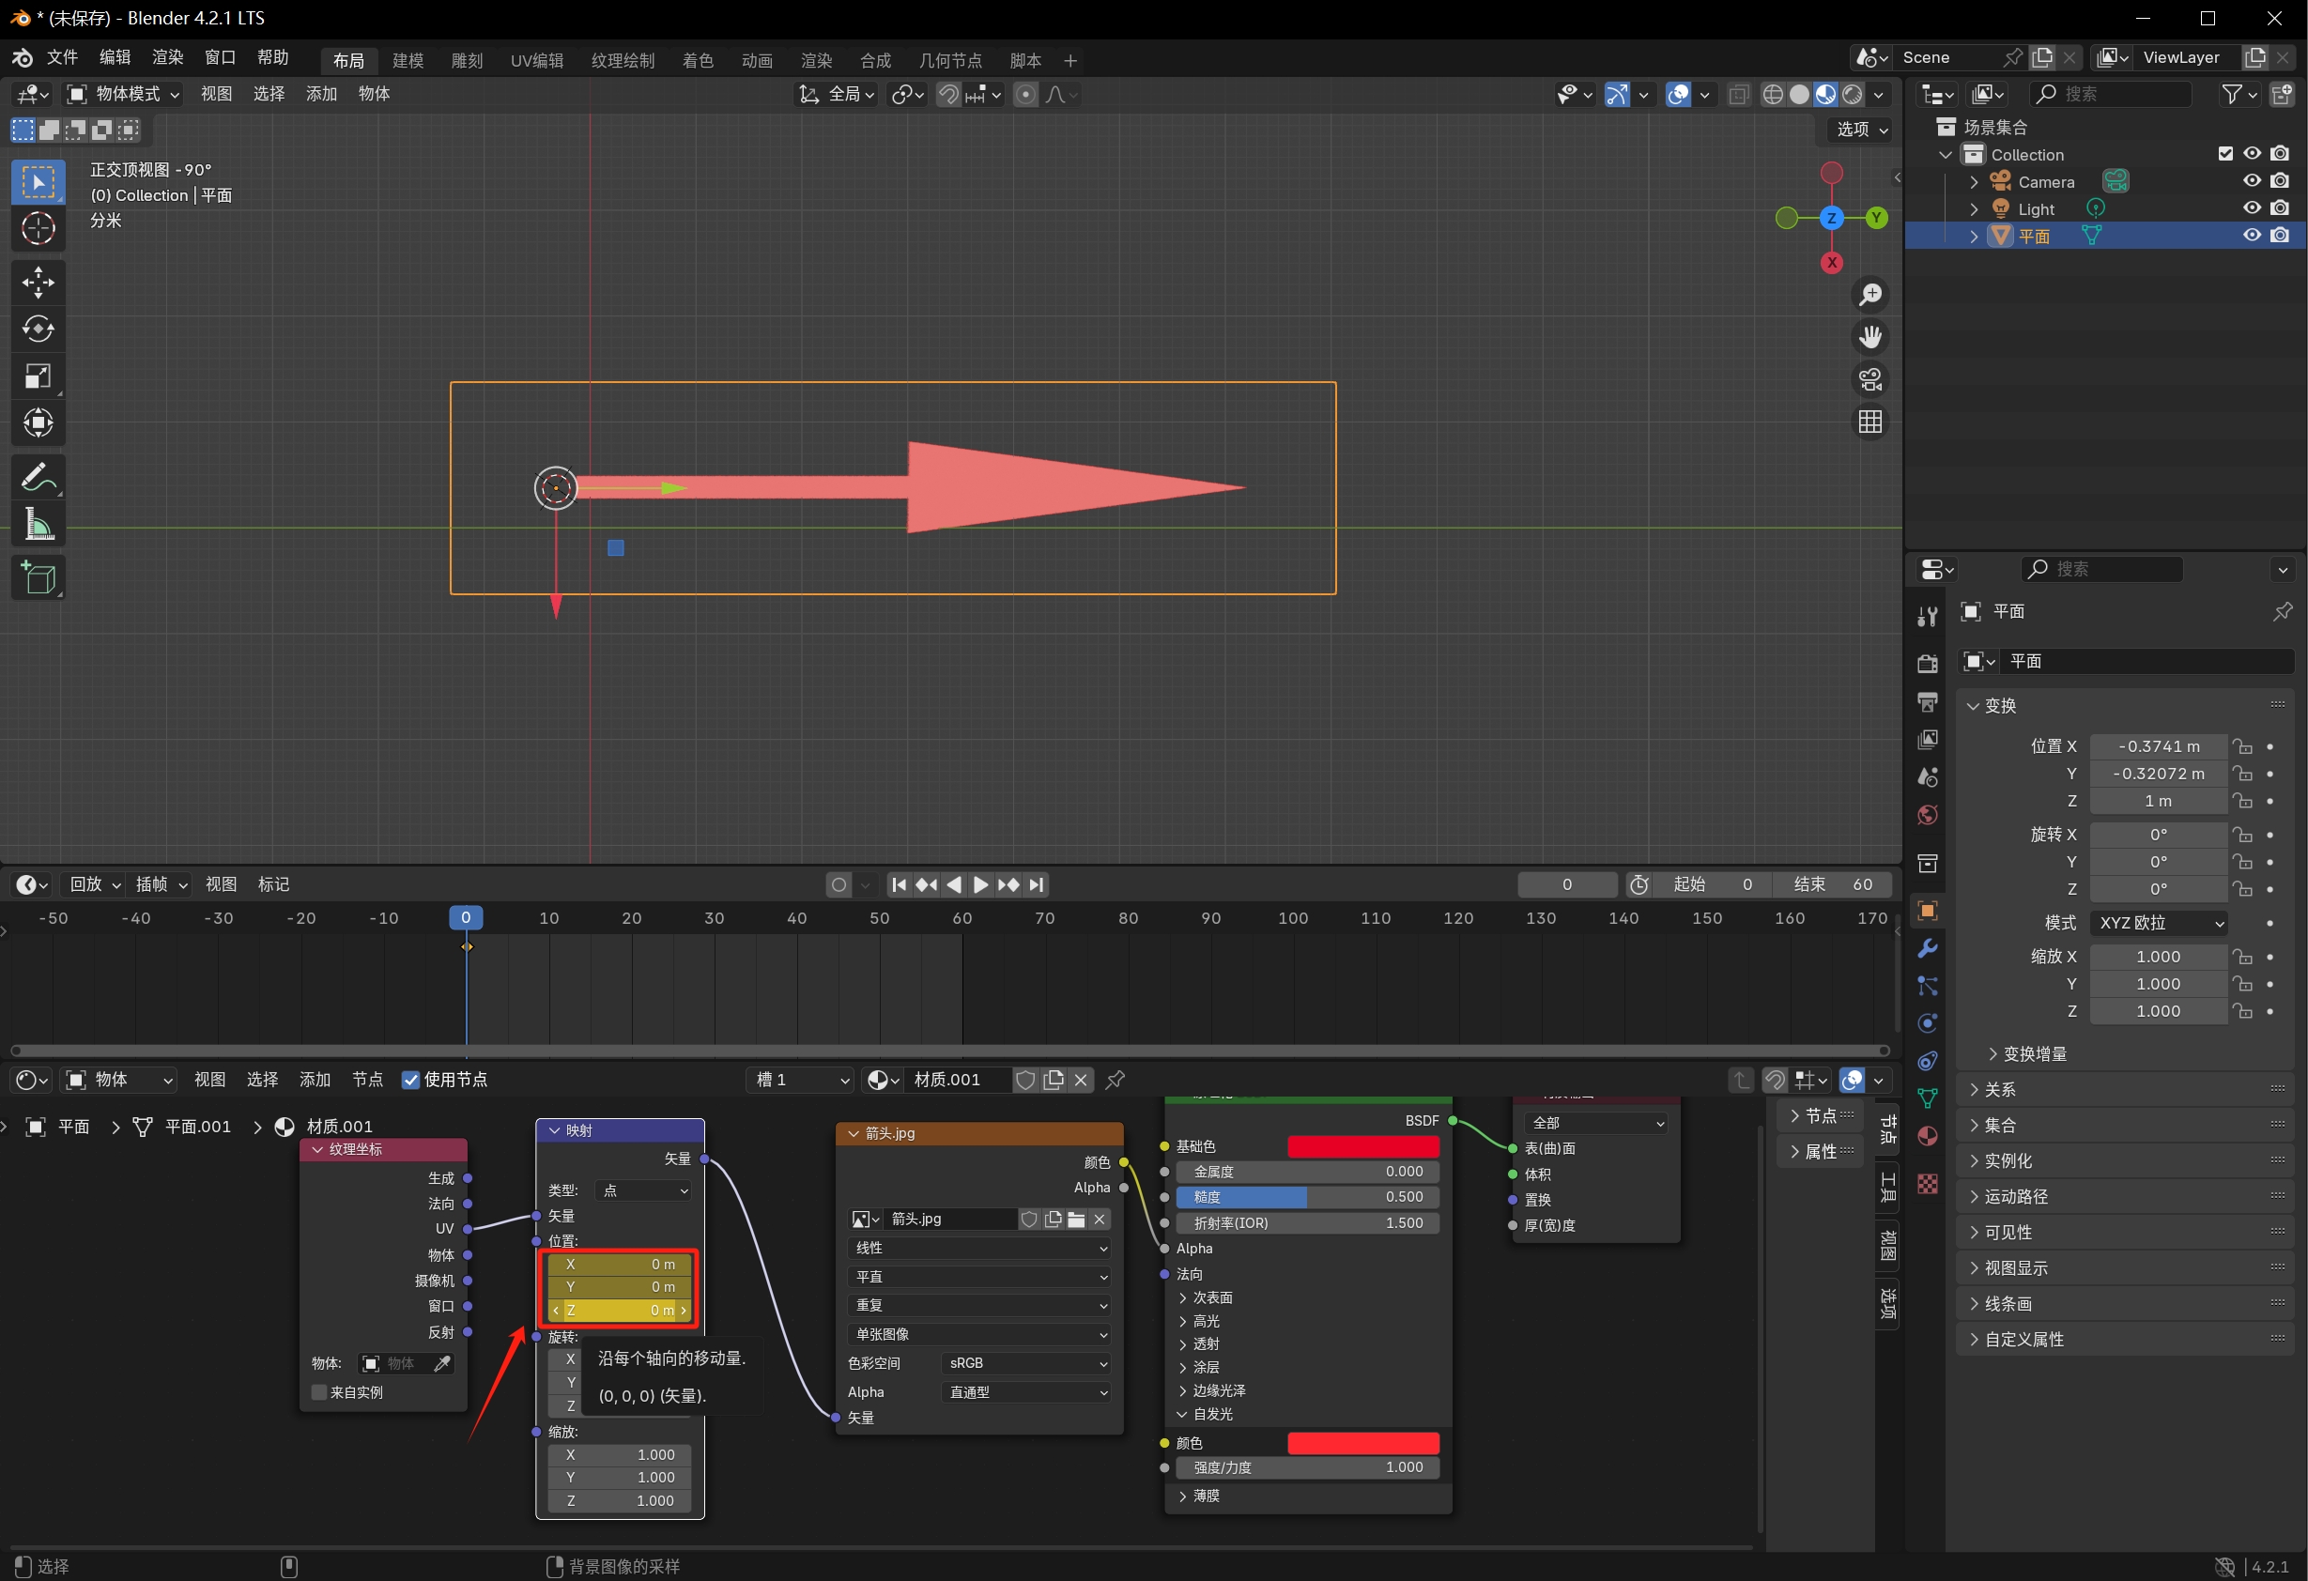Toggle camera view in the viewport
The height and width of the screenshot is (1581, 2308).
point(1870,379)
